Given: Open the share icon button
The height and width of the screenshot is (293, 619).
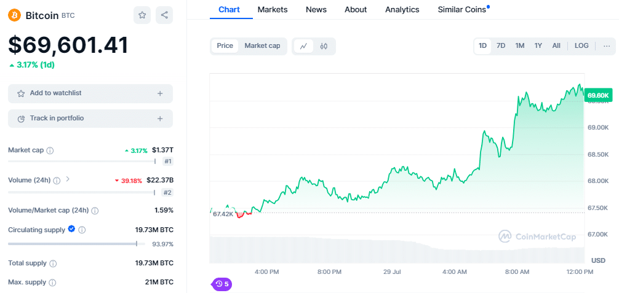Looking at the screenshot, I should [164, 15].
